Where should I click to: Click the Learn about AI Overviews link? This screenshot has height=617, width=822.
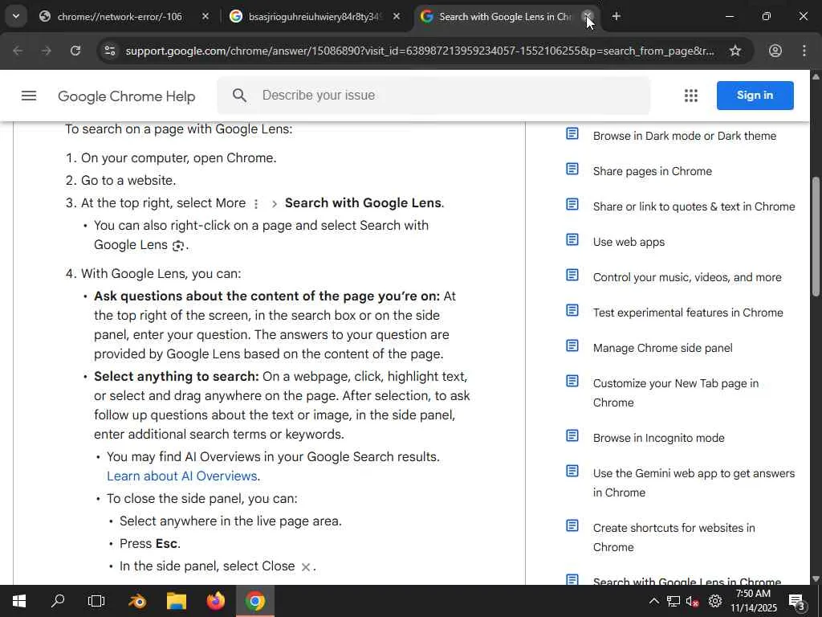[x=182, y=476]
